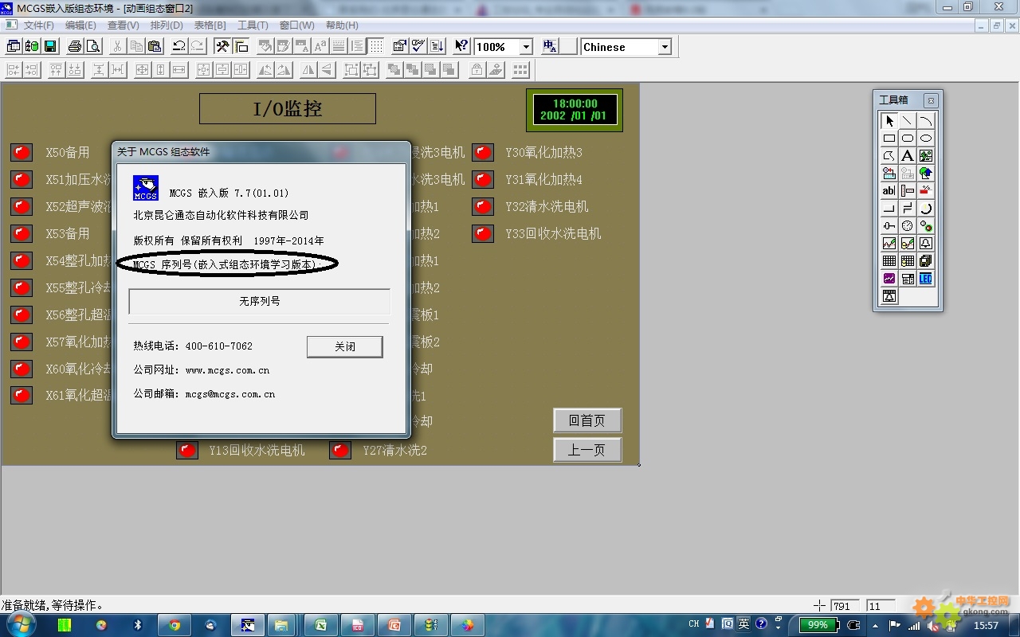Screen dimensions: 1020x637
Task: Click the 关闭 button in the About dialog
Action: pyautogui.click(x=345, y=346)
